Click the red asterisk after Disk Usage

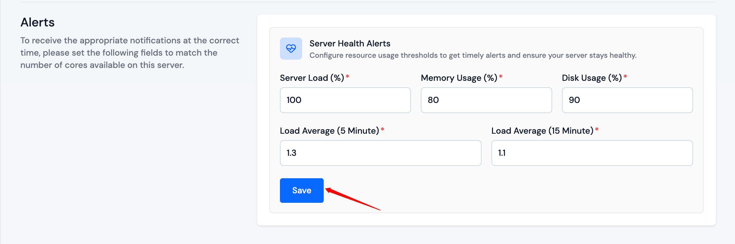625,77
